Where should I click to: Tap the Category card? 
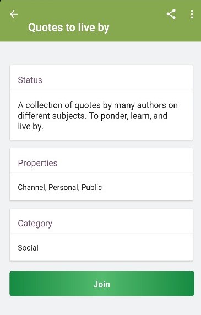(101, 235)
